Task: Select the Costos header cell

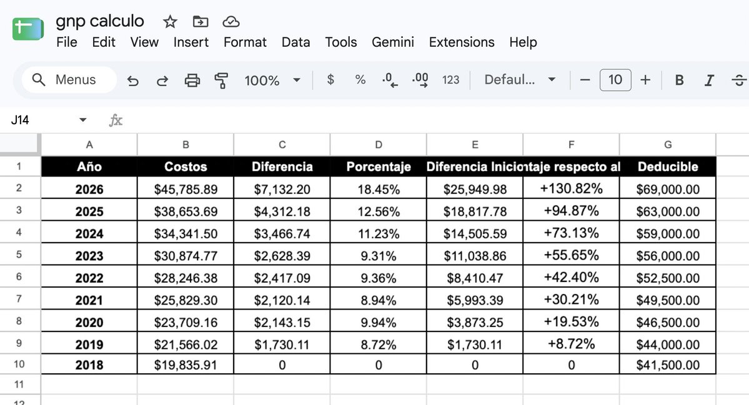Action: click(186, 167)
